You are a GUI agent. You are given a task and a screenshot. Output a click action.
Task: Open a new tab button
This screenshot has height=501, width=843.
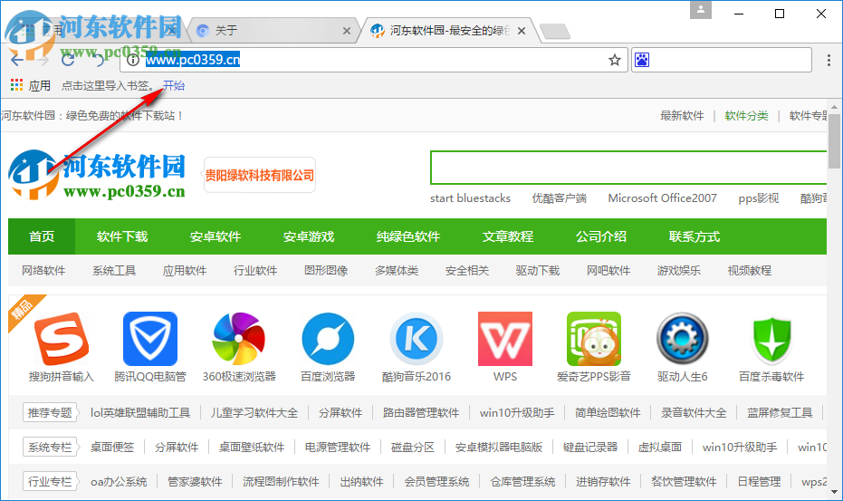point(555,32)
